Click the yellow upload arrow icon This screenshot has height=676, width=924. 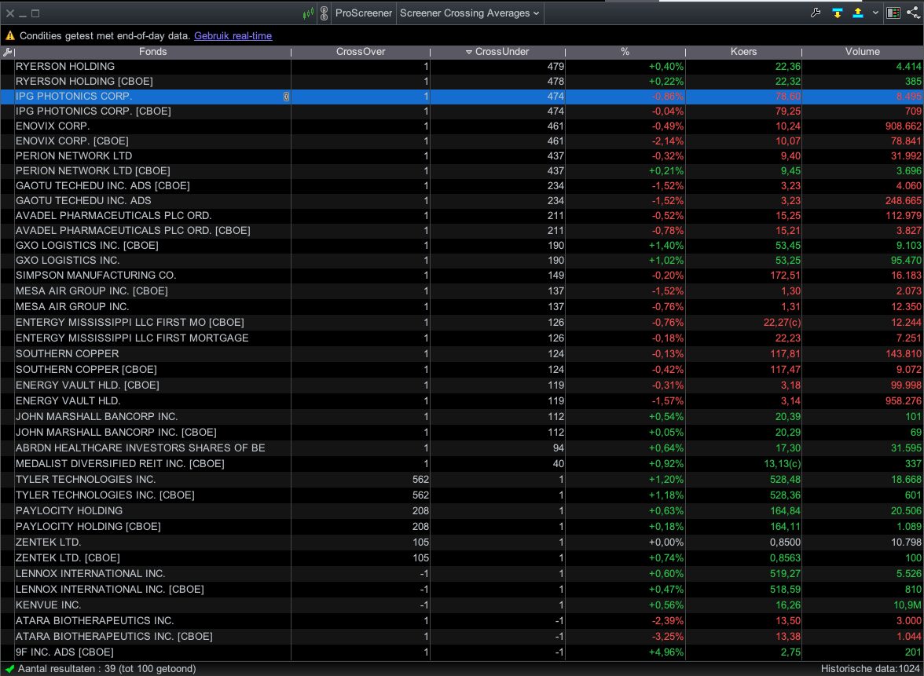[858, 13]
